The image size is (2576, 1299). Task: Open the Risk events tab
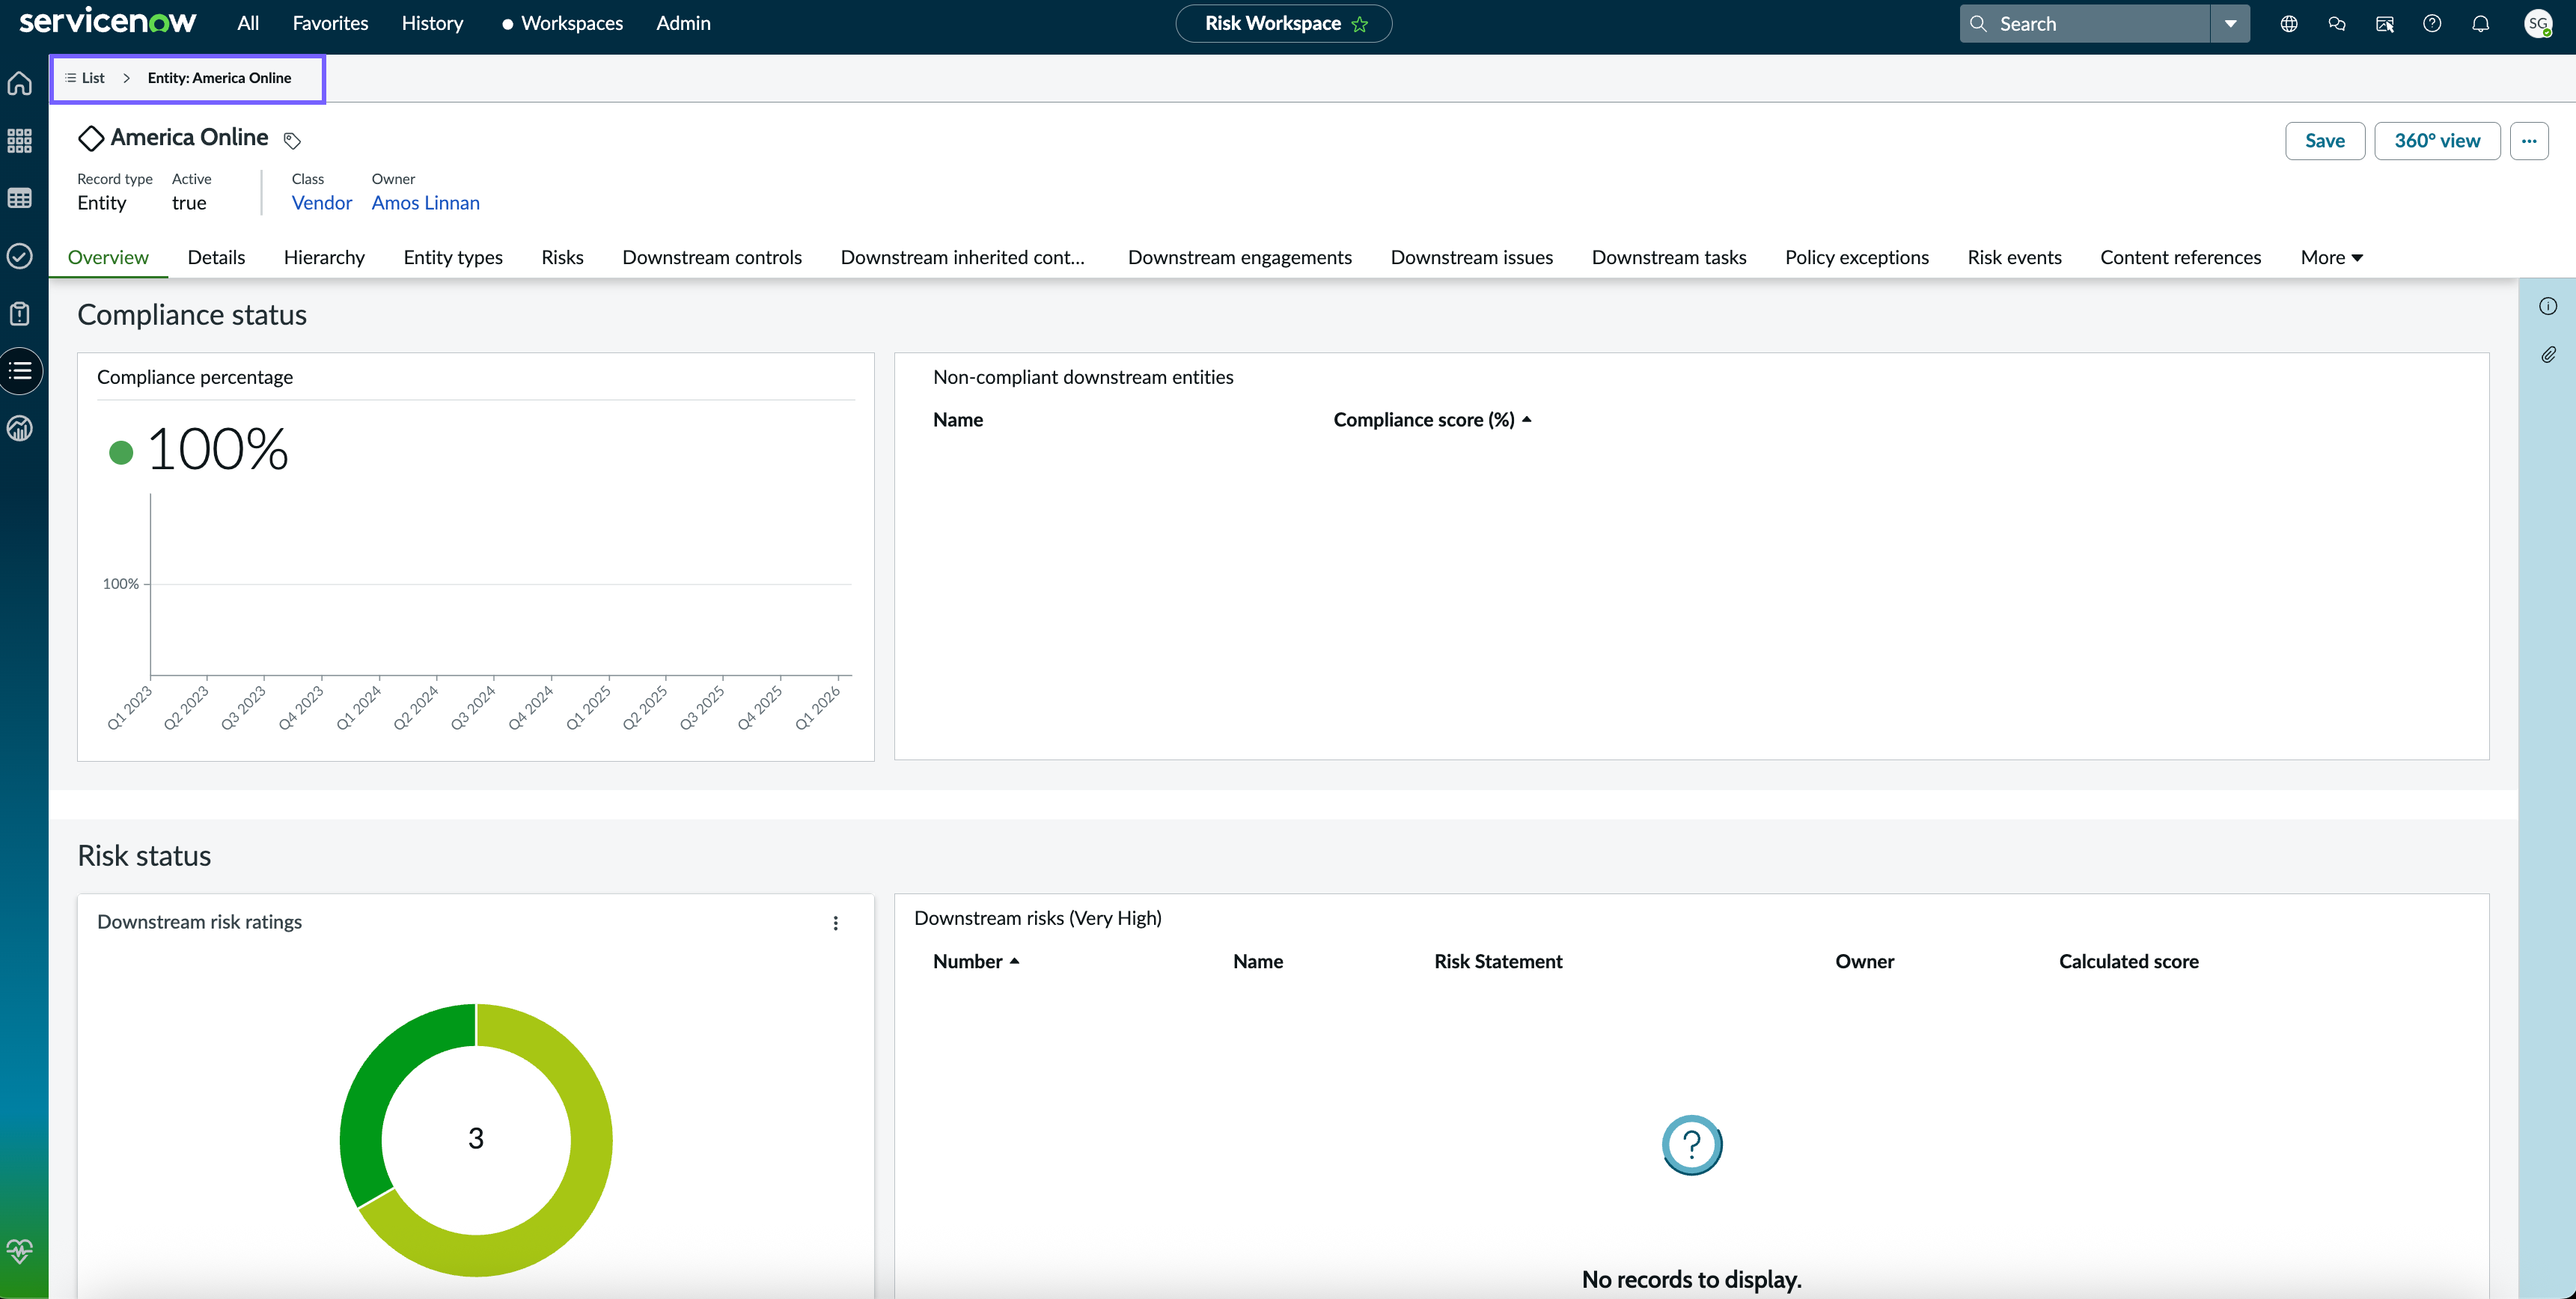click(2014, 257)
